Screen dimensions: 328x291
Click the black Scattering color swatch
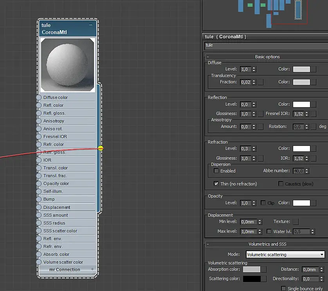pos(252,278)
